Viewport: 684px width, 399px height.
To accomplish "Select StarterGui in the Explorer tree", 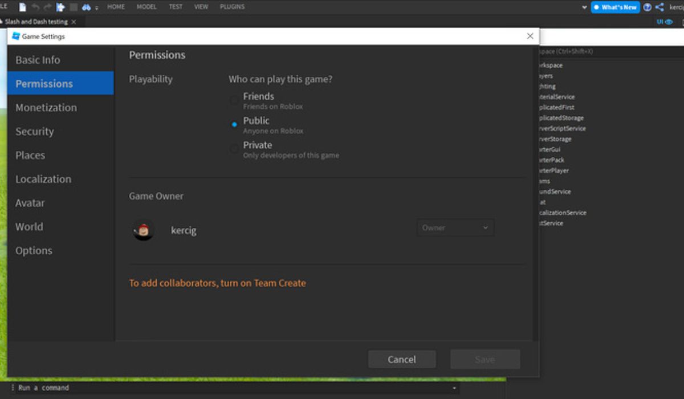I will coord(549,149).
